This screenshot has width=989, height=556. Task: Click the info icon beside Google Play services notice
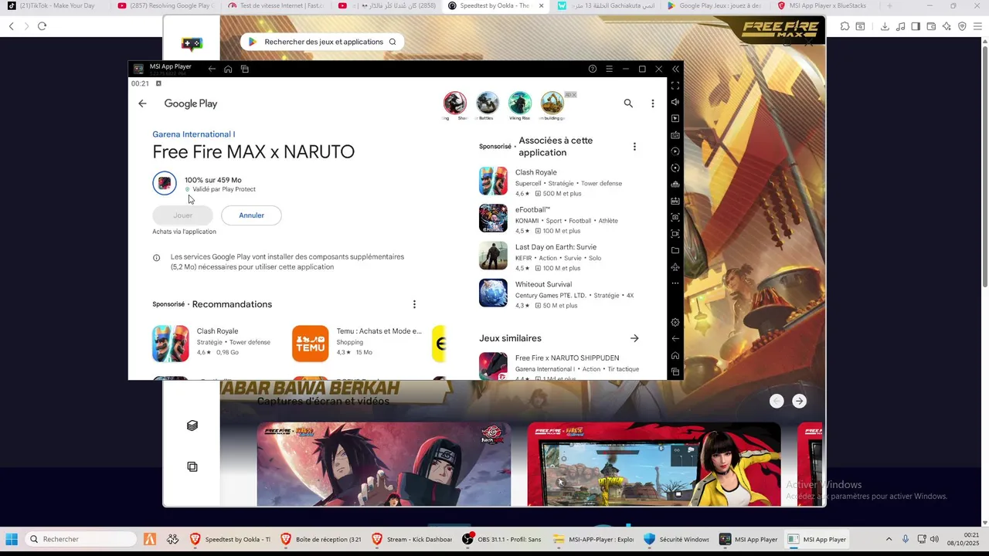click(x=156, y=258)
